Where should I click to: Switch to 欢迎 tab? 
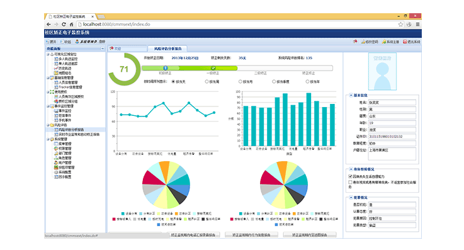pyautogui.click(x=128, y=48)
